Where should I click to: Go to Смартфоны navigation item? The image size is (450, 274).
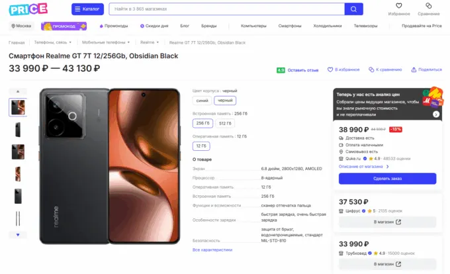tap(290, 26)
